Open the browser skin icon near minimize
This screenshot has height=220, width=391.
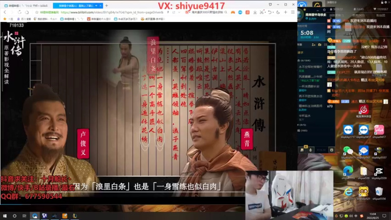pyautogui.click(x=270, y=4)
